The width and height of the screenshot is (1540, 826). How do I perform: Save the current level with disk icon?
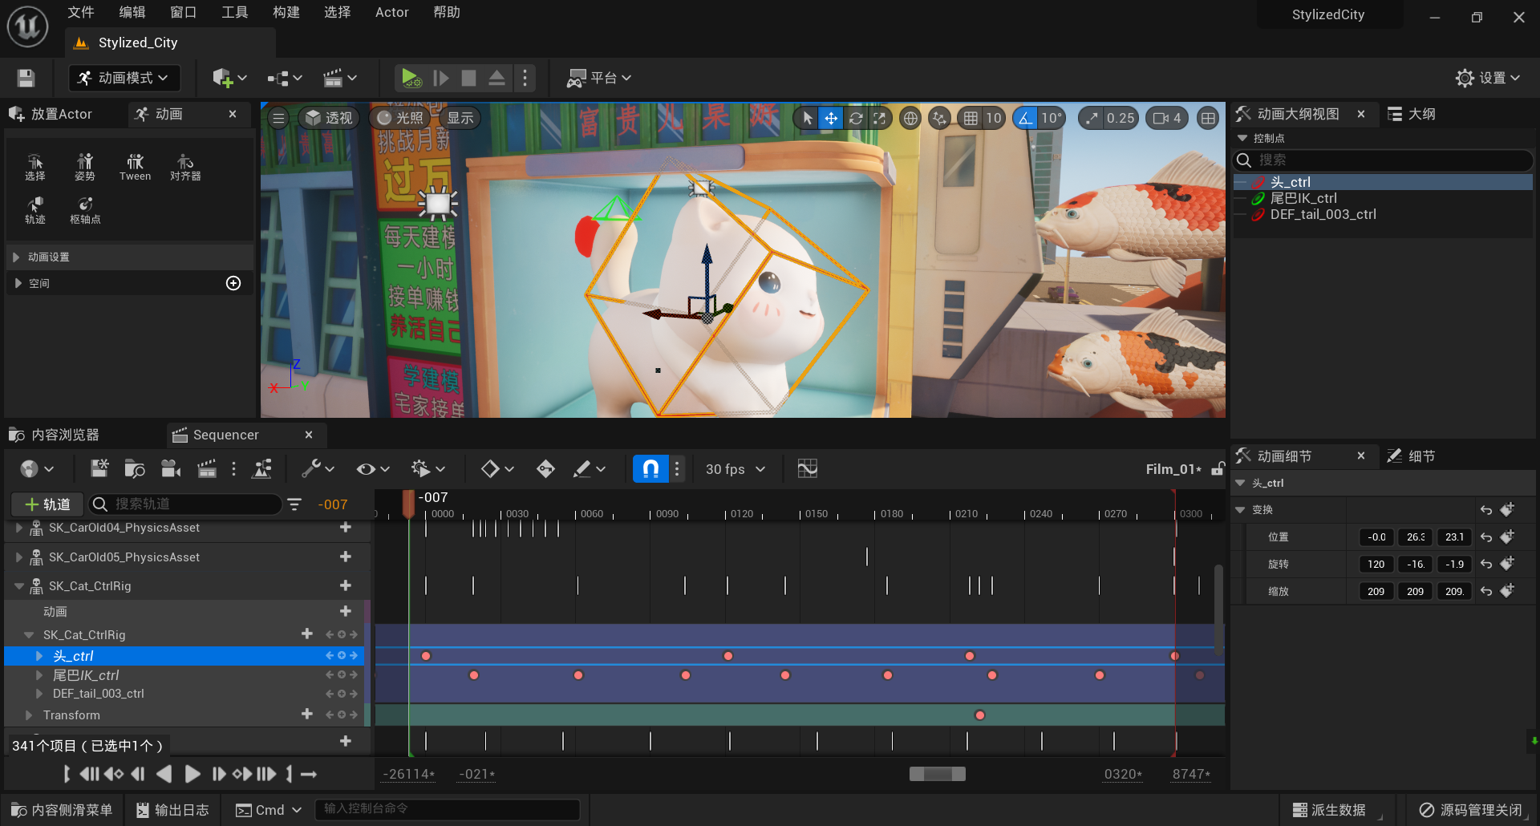pos(26,78)
